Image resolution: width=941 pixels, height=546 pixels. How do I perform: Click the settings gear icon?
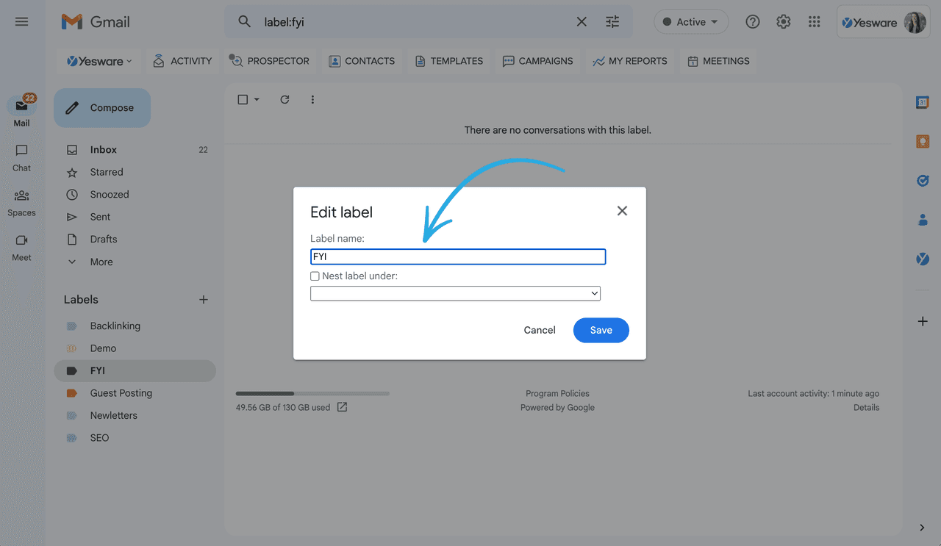tap(783, 21)
